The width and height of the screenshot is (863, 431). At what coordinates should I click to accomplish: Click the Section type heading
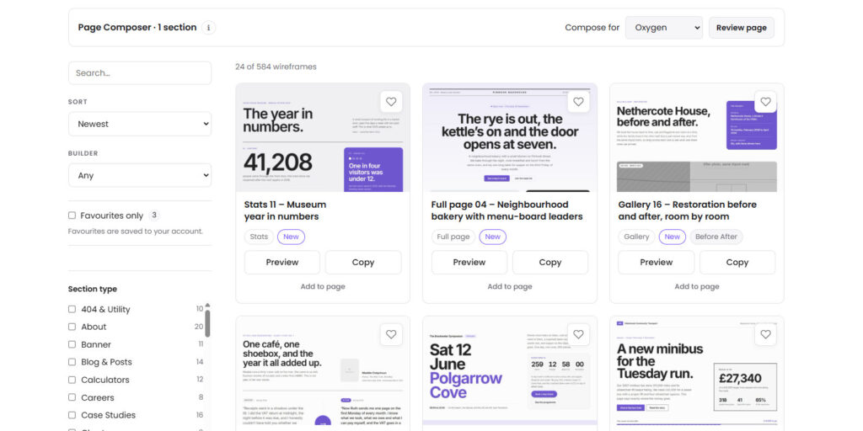93,290
